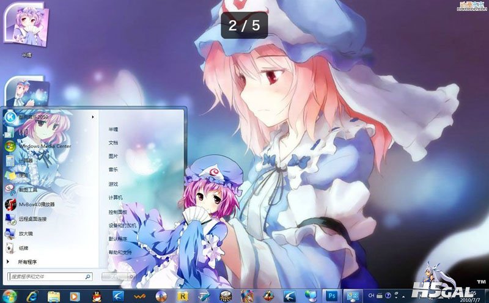Open 游戏 games from Start menu

coord(113,184)
